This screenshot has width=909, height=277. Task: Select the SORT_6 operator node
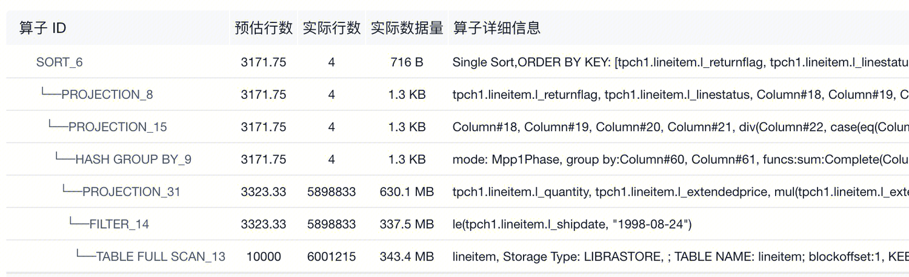(x=59, y=62)
